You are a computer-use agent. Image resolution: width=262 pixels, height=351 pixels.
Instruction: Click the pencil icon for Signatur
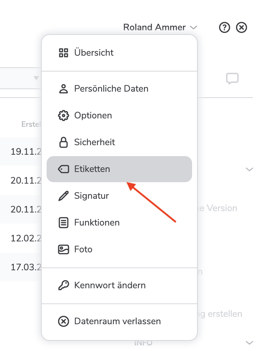pos(63,196)
